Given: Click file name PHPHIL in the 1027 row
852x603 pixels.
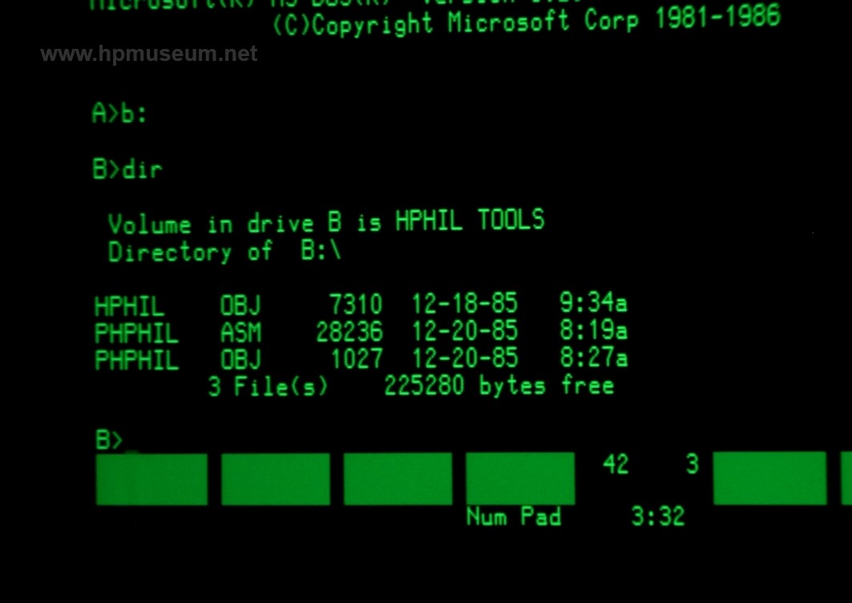Looking at the screenshot, I should [x=136, y=360].
